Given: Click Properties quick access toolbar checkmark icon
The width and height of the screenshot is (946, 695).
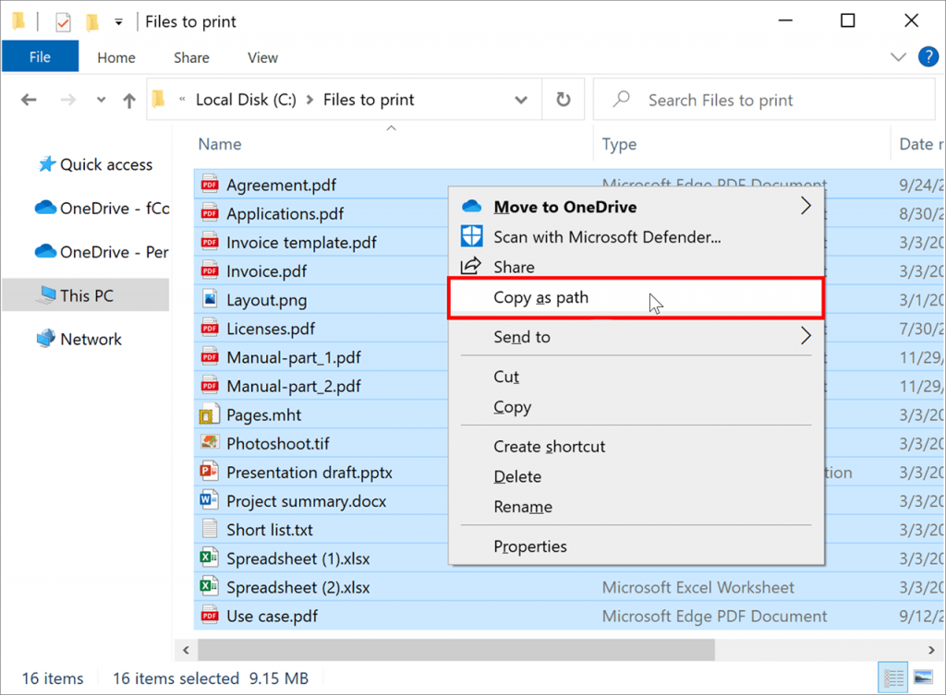Looking at the screenshot, I should pyautogui.click(x=63, y=22).
